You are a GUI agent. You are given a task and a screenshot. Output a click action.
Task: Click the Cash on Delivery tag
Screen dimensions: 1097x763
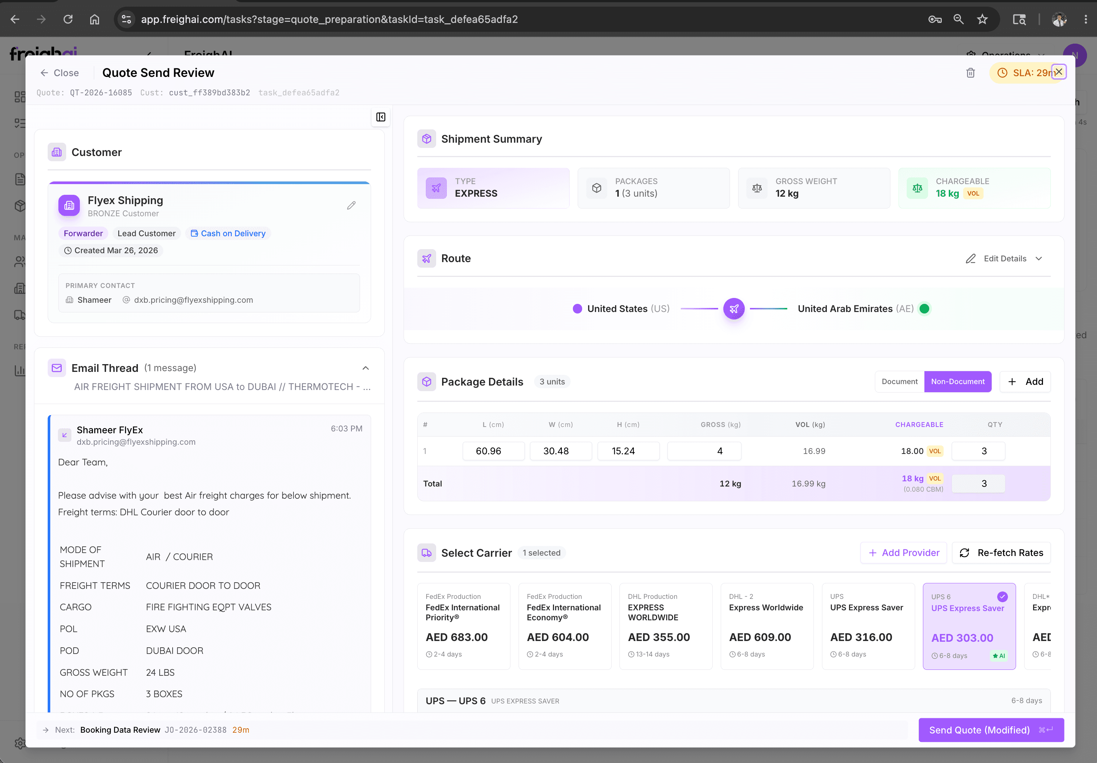228,233
